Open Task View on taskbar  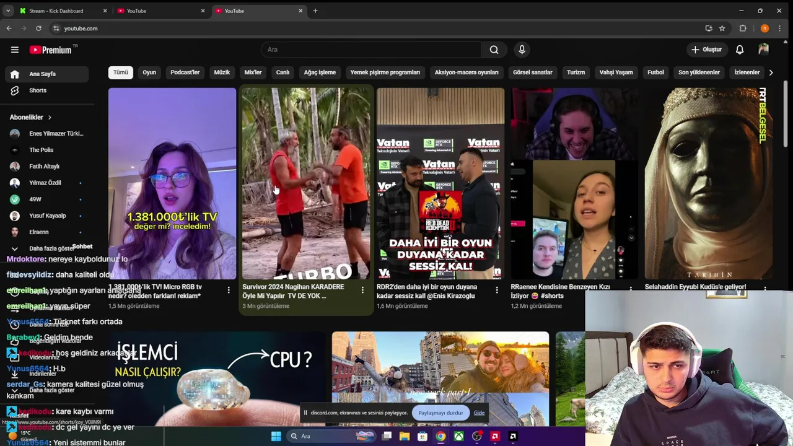(387, 436)
